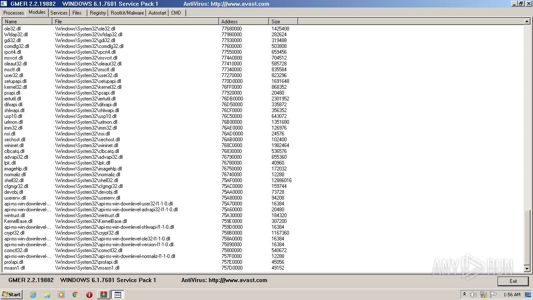Switch to the Processes tab
This screenshot has height=300, width=533.
(14, 13)
